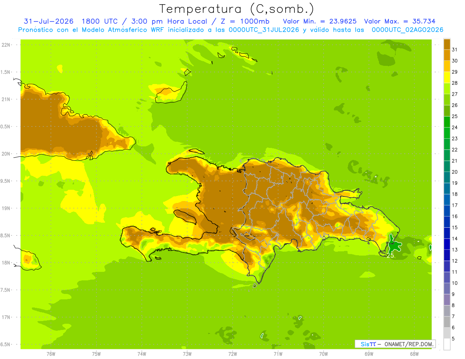Click the '0000UTC_02AGO2026' valid-until time

(408, 30)
